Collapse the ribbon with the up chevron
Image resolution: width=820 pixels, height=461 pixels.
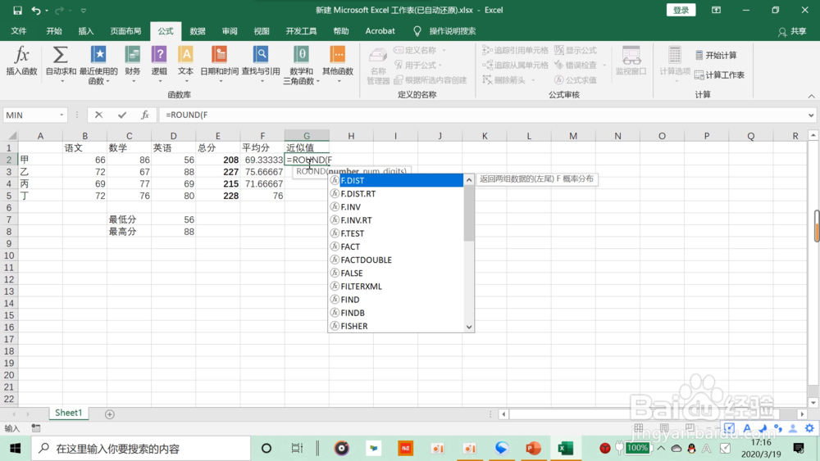point(811,96)
